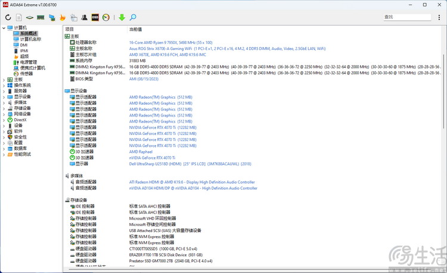Screen dimensions: 447x273
Task: Open the OSD panel toolbar icon
Action: tap(95, 18)
